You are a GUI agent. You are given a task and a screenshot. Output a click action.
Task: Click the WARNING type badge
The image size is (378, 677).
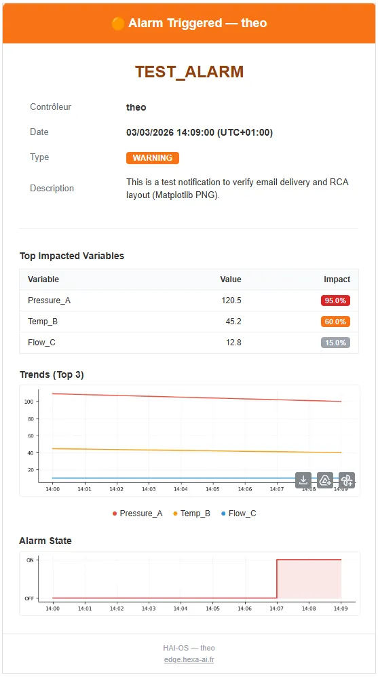click(x=153, y=158)
